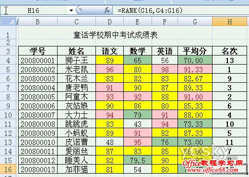Select row 4 header

pyautogui.click(x=8, y=60)
